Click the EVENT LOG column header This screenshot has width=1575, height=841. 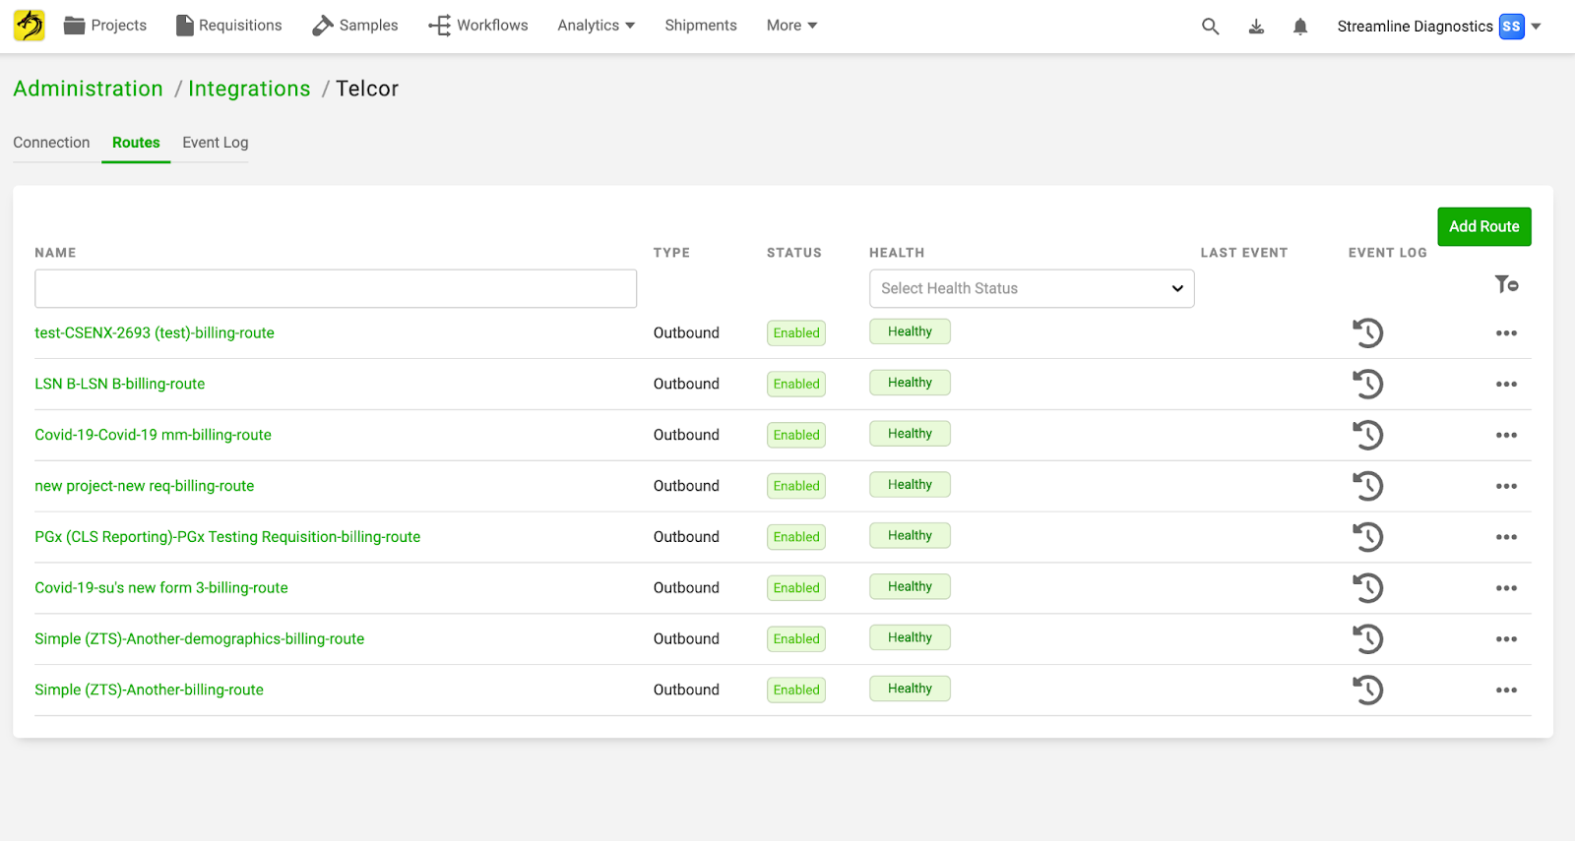[1388, 253]
